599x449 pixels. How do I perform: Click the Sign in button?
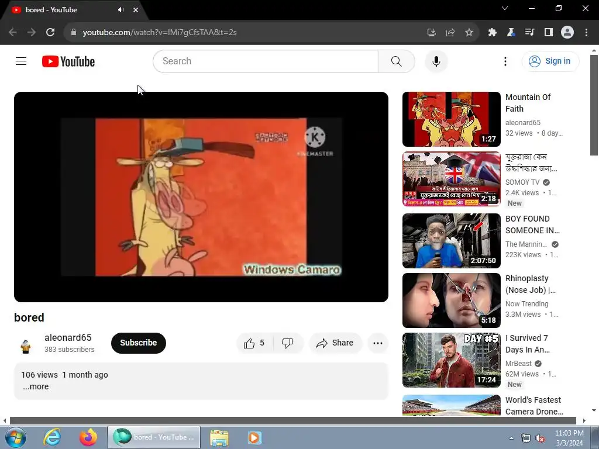click(x=550, y=61)
